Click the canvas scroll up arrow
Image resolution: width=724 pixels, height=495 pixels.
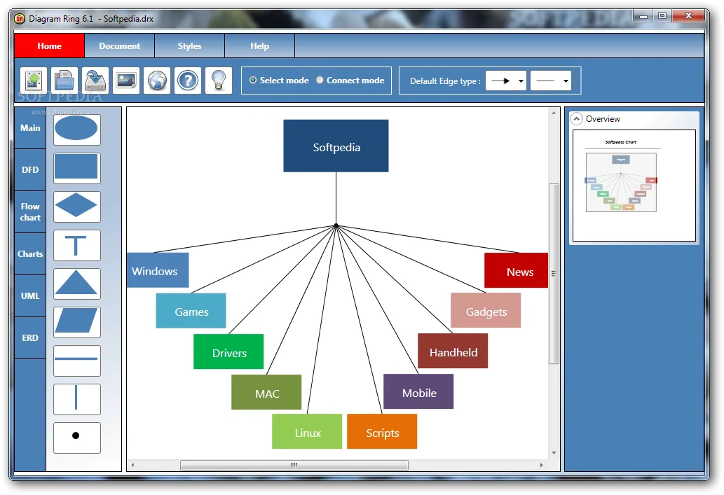click(x=554, y=113)
